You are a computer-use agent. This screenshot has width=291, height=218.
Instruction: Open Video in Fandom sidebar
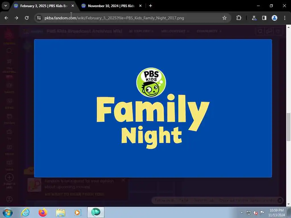9,150
